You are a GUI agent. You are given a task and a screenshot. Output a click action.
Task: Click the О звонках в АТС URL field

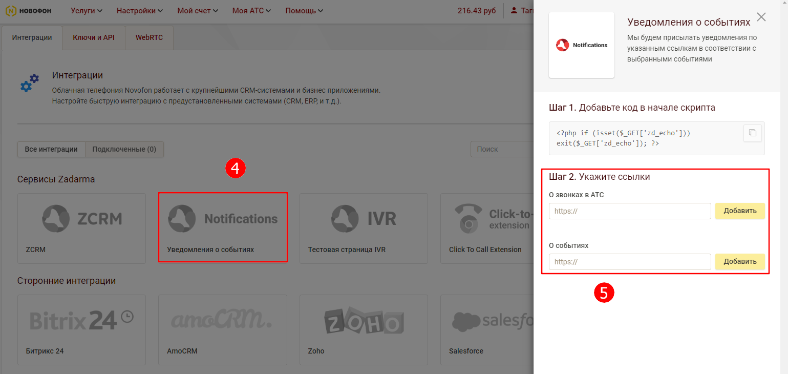630,211
